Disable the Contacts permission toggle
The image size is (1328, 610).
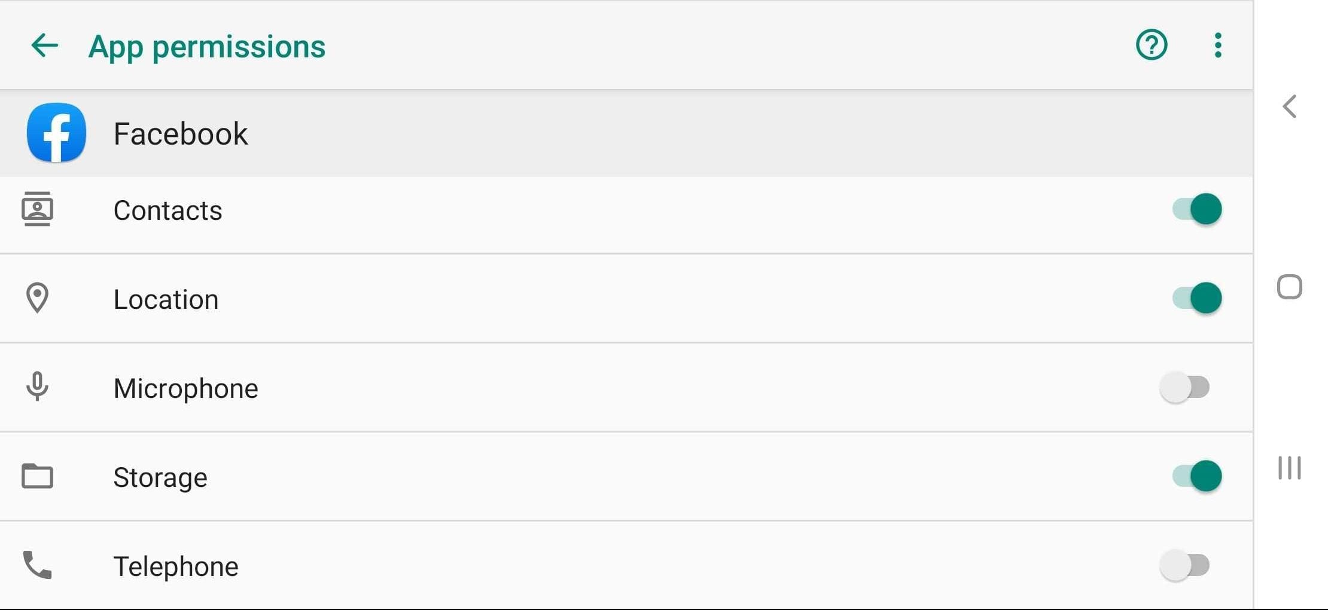[x=1196, y=209]
